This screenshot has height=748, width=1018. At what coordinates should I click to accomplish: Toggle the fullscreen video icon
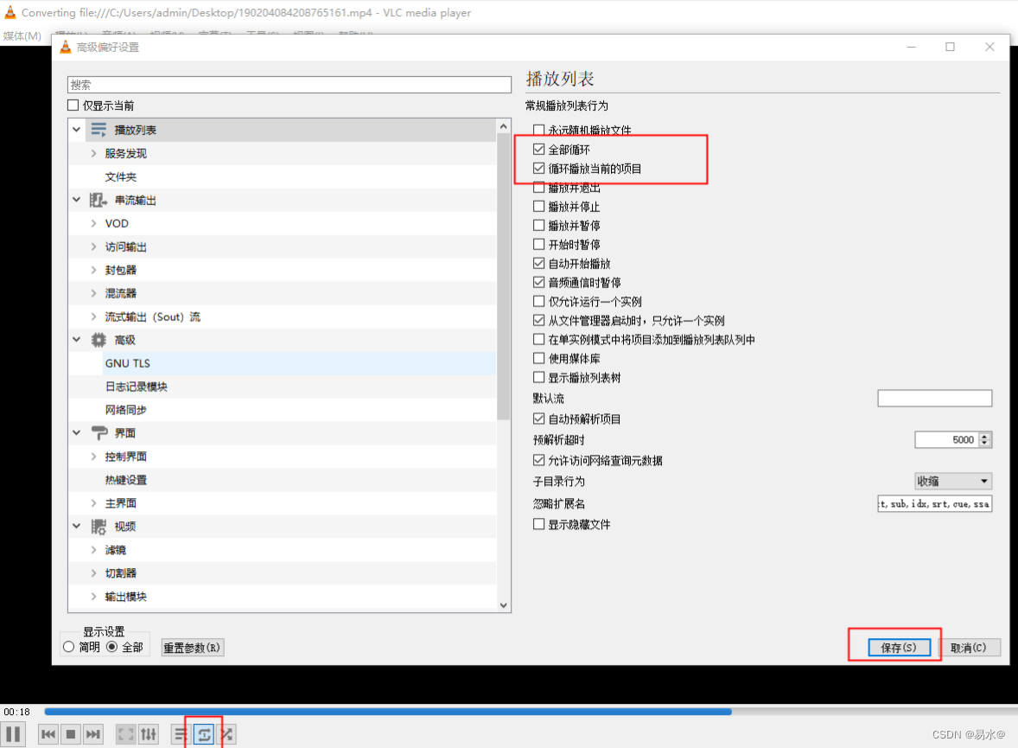(x=125, y=733)
